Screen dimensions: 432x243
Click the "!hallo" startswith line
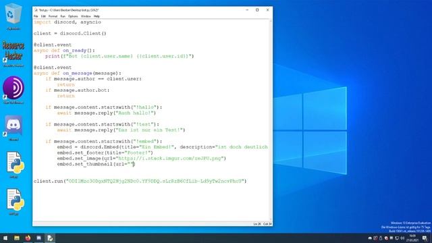pos(104,107)
